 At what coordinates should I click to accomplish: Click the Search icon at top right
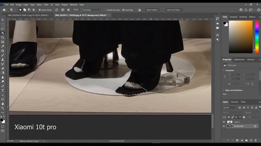point(246,10)
